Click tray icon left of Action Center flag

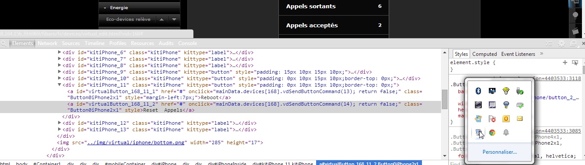(x=478, y=119)
